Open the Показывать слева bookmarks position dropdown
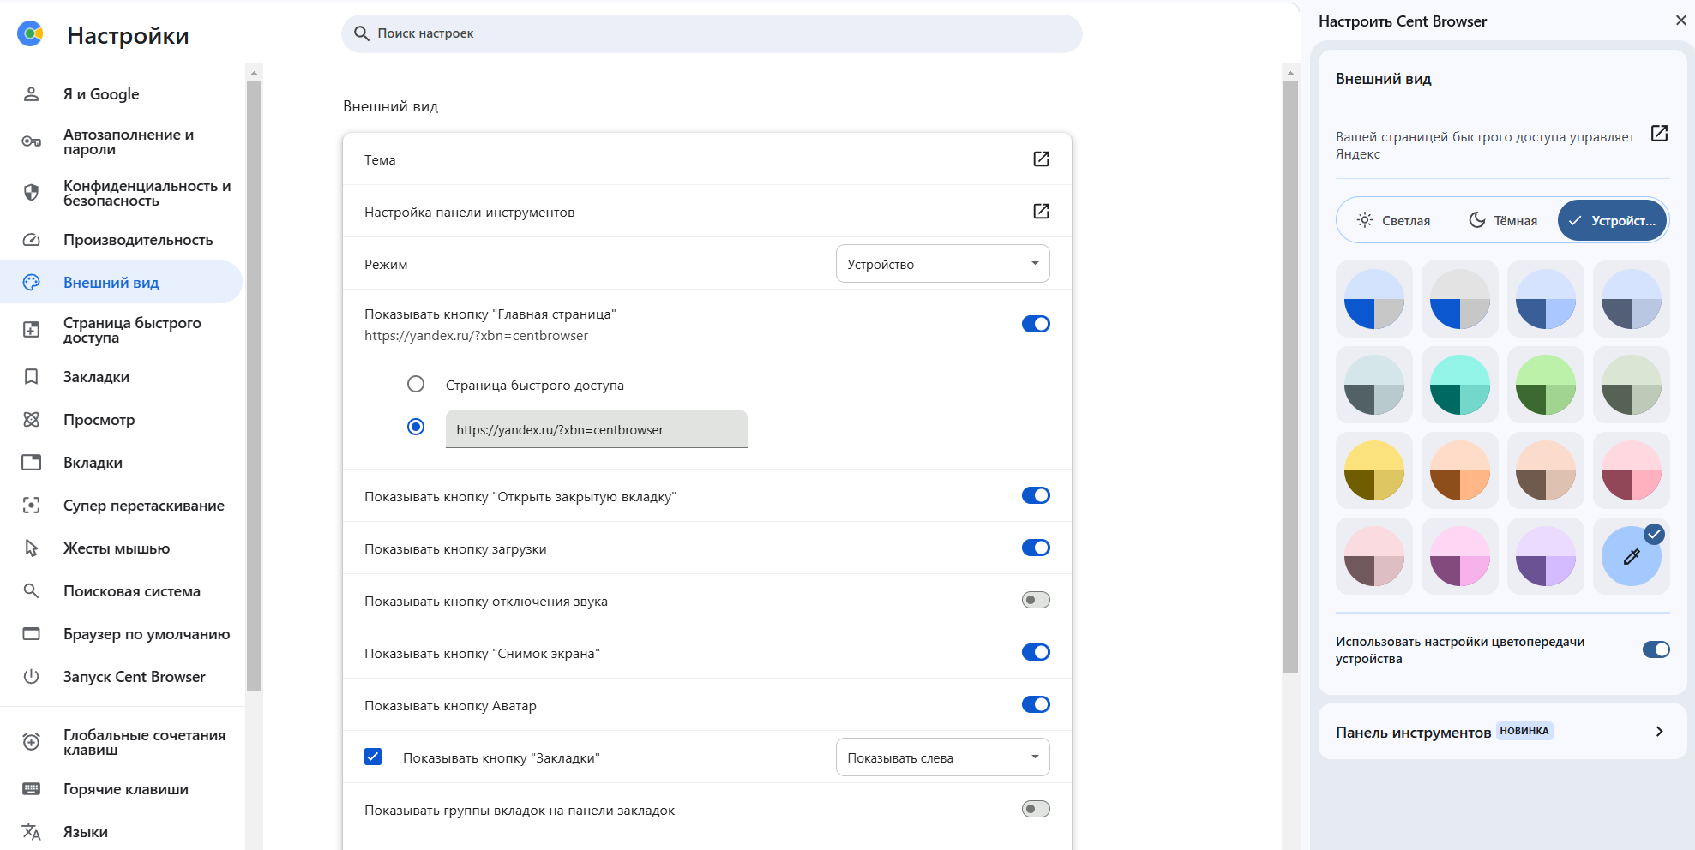Image resolution: width=1695 pixels, height=850 pixels. (x=942, y=757)
